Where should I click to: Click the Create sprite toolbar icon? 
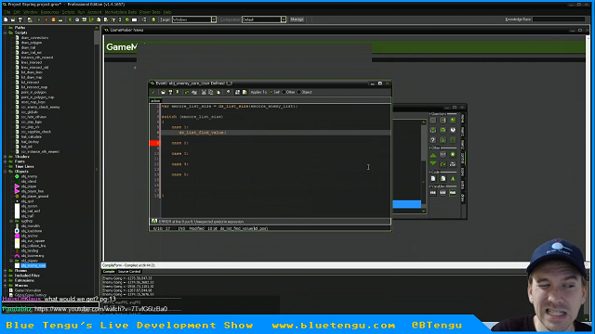coord(71,19)
